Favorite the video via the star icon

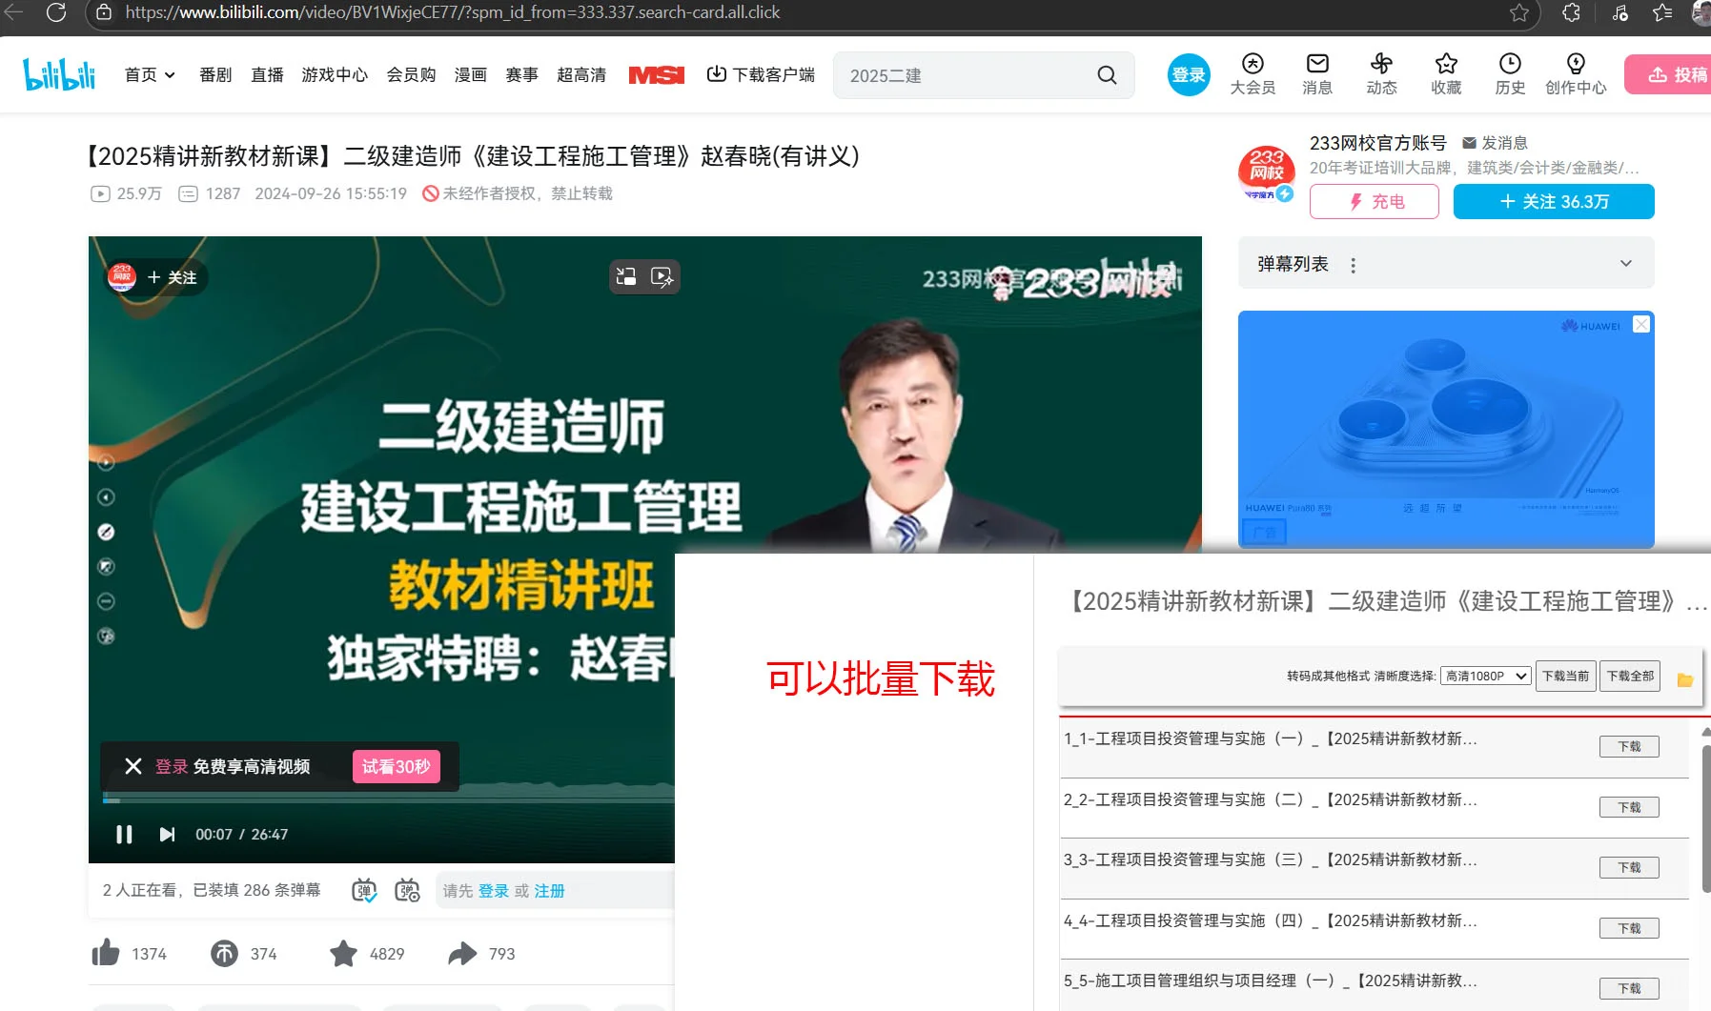(343, 953)
